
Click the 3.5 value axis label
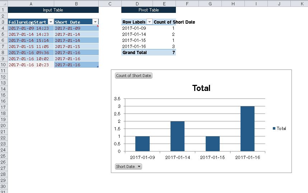pyautogui.click(x=117, y=99)
